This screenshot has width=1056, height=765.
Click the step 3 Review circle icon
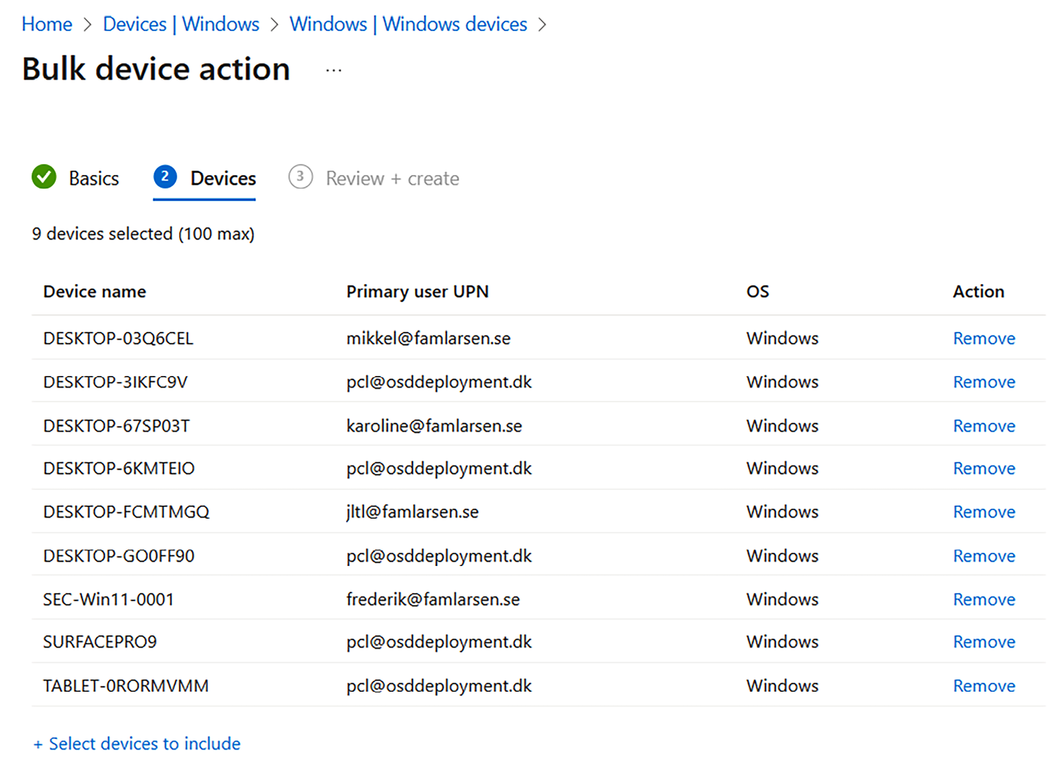point(300,177)
